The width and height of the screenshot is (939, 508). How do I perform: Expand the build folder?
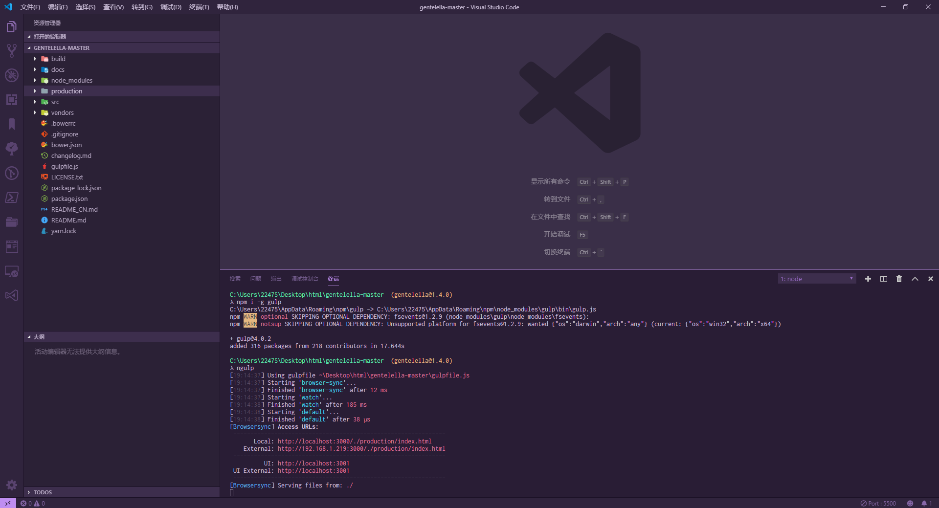coord(122,59)
